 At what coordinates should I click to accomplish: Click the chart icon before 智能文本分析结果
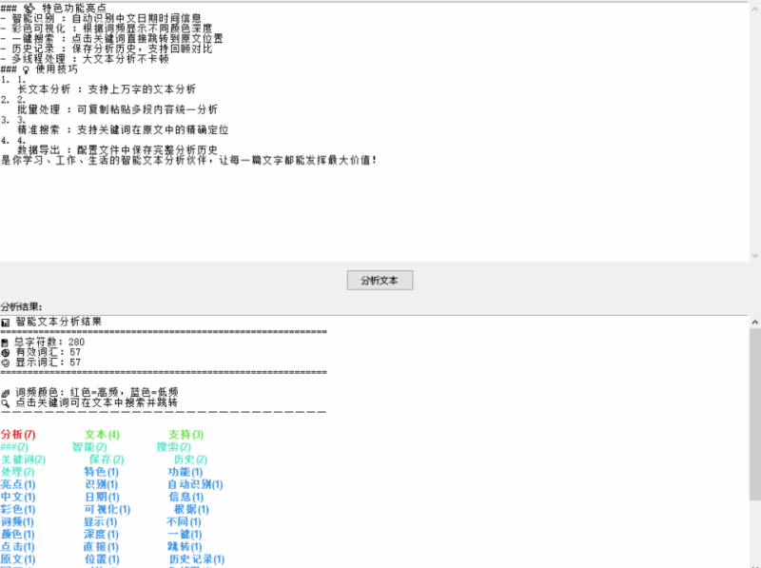[x=6, y=323]
